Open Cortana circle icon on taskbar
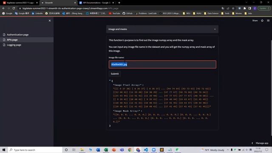Image resolution: width=272 pixels, height=153 pixels. point(66,150)
